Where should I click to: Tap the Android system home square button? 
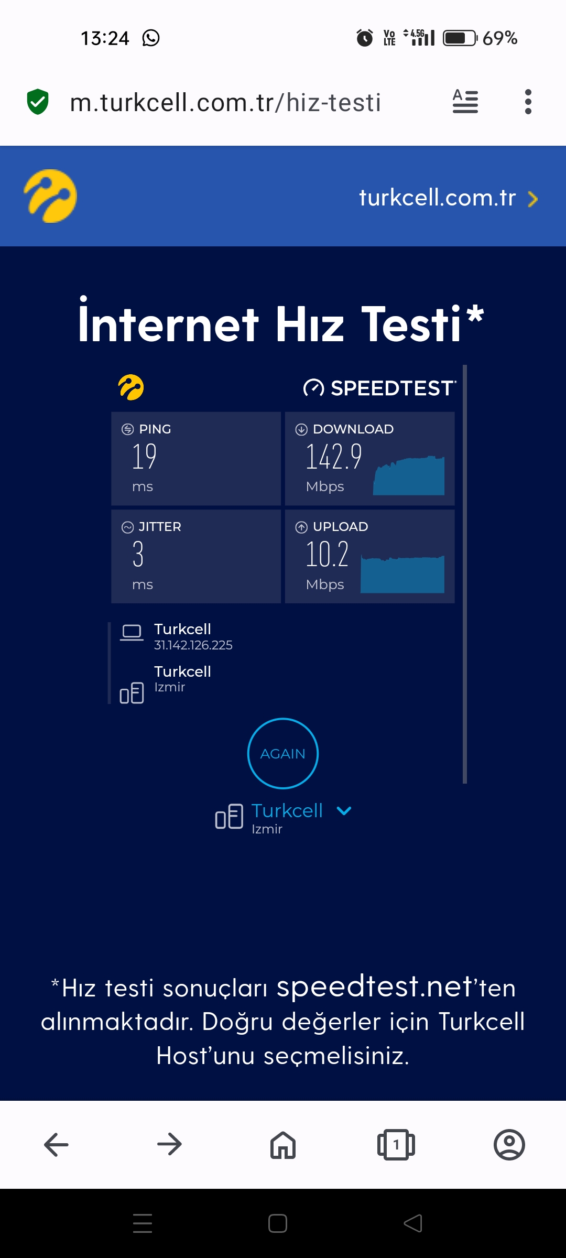point(278,1223)
